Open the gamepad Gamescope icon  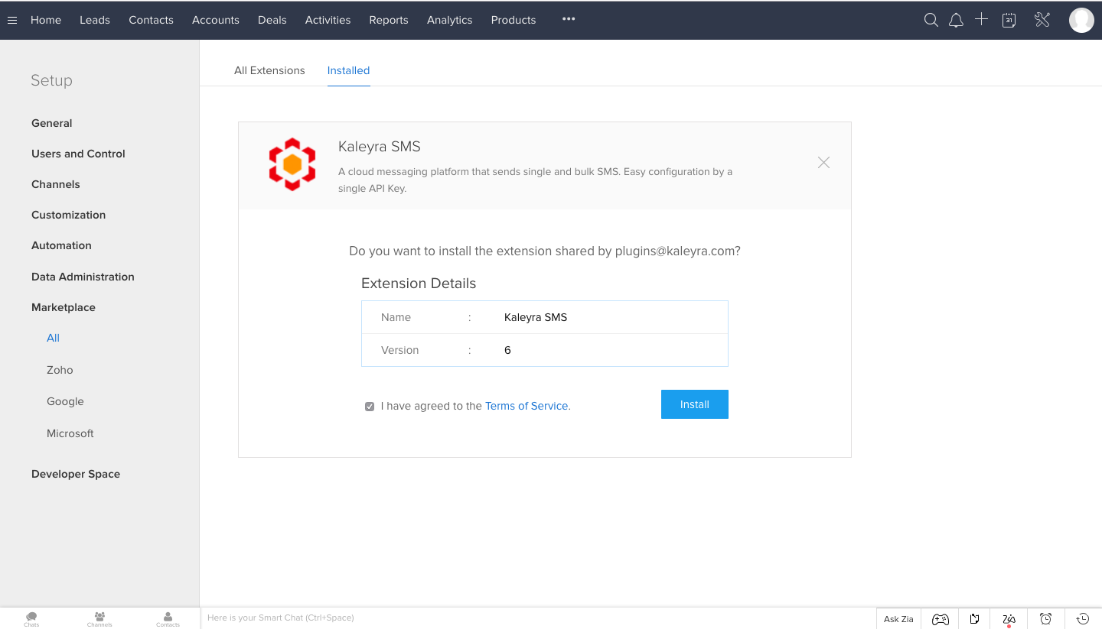tap(940, 619)
